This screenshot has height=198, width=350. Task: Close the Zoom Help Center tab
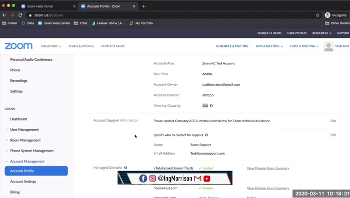click(74, 6)
